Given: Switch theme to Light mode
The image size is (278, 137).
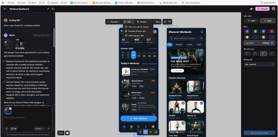Looking at the screenshot, I should (x=251, y=21).
